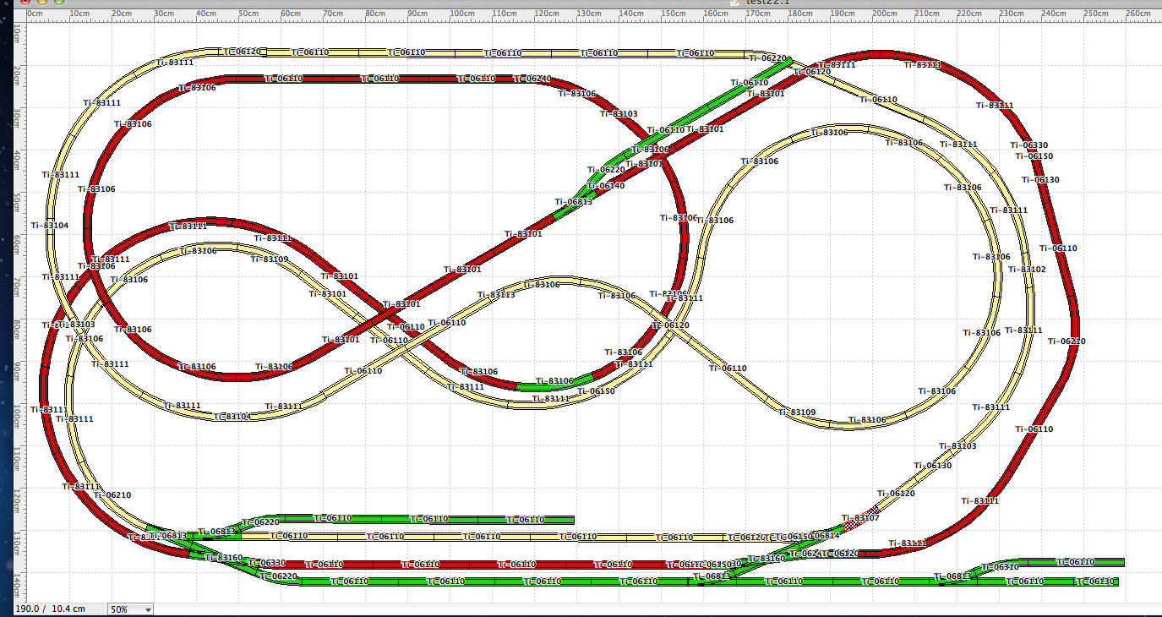Image resolution: width=1162 pixels, height=617 pixels.
Task: Click 230cm mark on horizontal ruler
Action: 1012,14
